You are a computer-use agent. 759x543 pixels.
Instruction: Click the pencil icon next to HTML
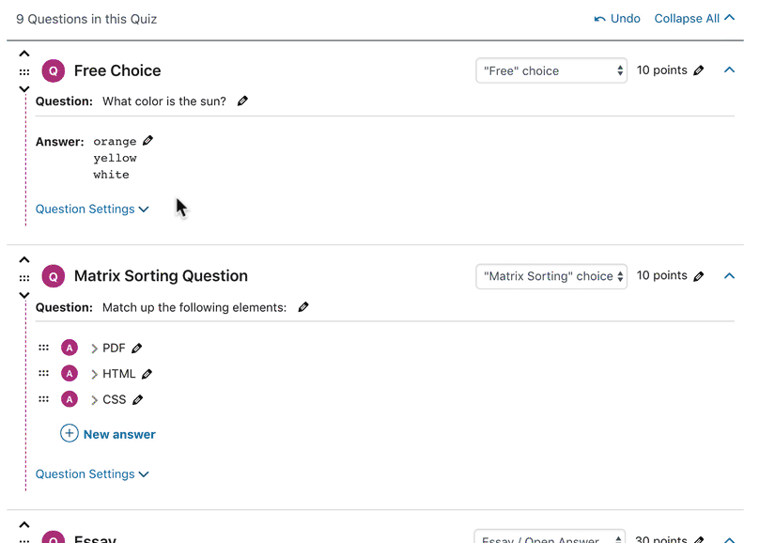147,374
